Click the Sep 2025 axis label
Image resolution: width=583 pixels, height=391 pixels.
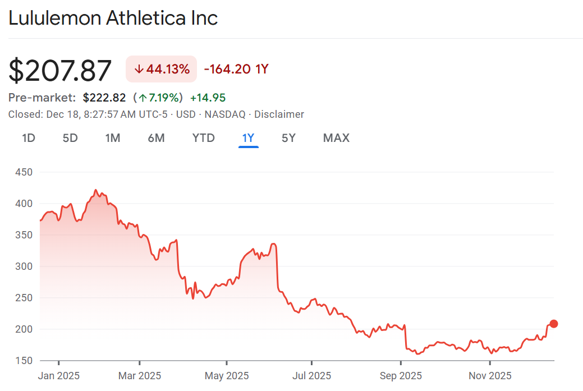tap(401, 376)
